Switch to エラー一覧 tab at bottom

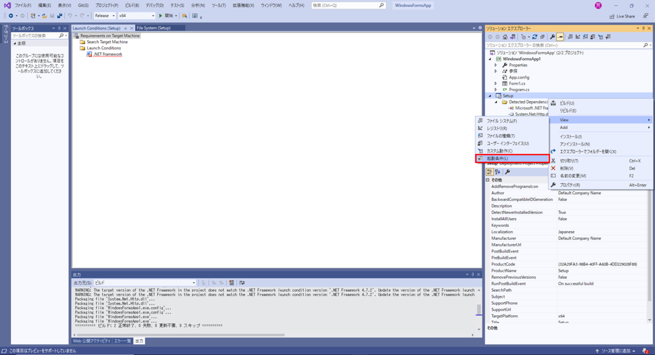point(122,341)
